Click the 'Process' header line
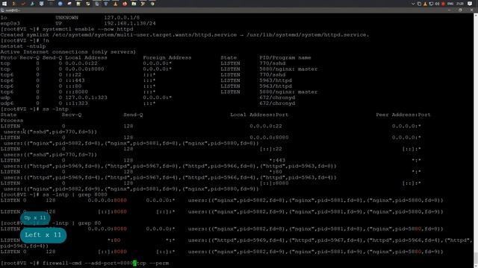Viewport: 478px width, 268px height. click(x=12, y=121)
